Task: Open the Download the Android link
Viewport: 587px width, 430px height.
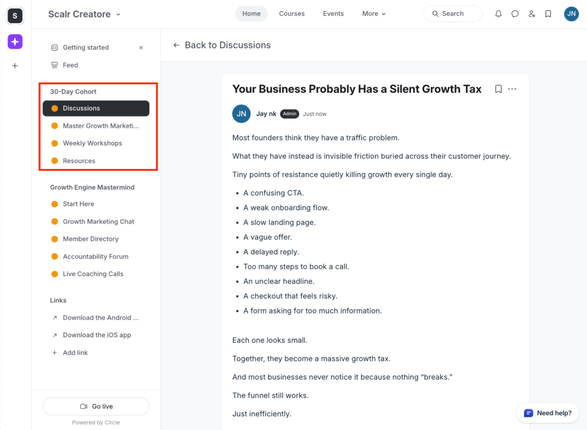Action: pos(96,318)
